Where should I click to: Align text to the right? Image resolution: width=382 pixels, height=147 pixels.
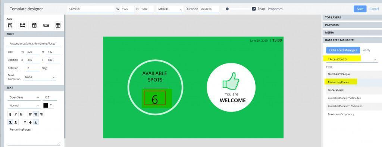41,114
